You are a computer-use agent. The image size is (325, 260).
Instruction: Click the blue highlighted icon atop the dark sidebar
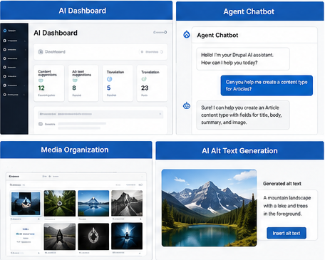pos(5,31)
